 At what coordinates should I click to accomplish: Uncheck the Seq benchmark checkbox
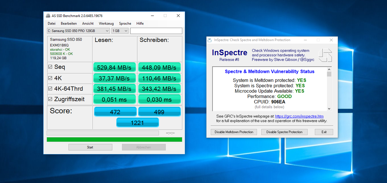click(50, 67)
